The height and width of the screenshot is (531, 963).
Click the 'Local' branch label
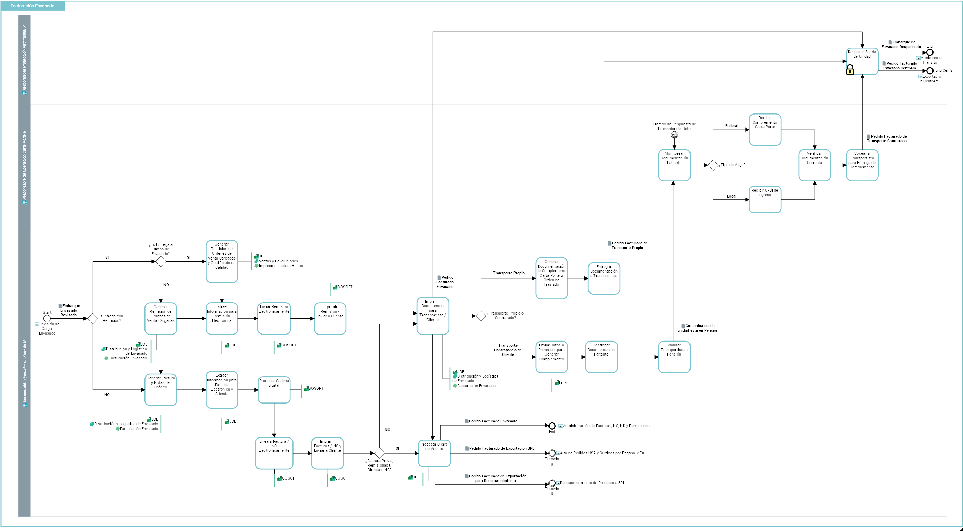click(732, 196)
